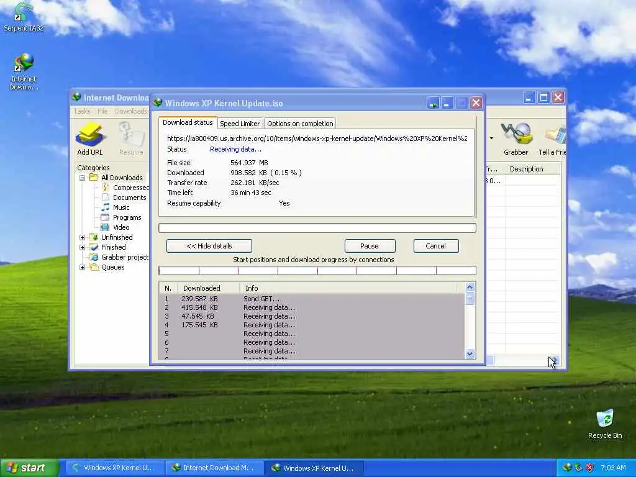Click the N. column header
Screen dimensions: 636x477
click(x=169, y=288)
